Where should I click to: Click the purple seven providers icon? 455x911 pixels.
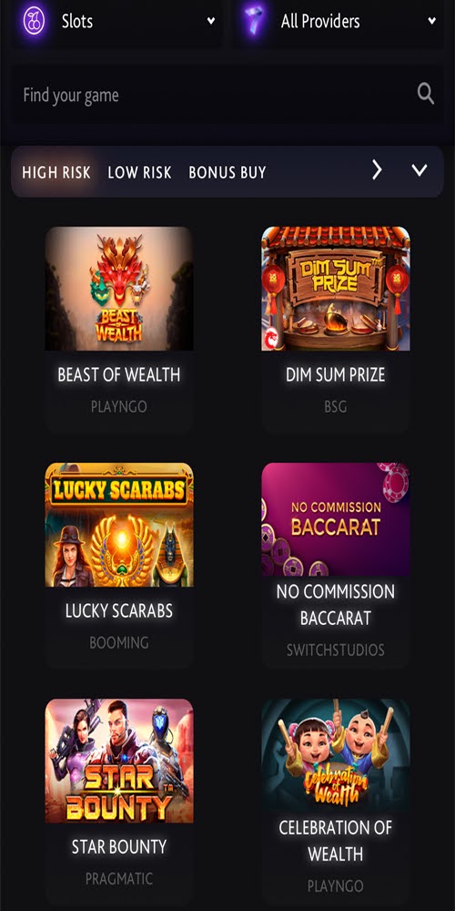tap(254, 21)
